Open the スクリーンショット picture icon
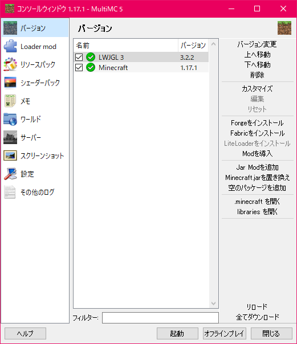The height and width of the screenshot is (344, 297). coord(10,155)
